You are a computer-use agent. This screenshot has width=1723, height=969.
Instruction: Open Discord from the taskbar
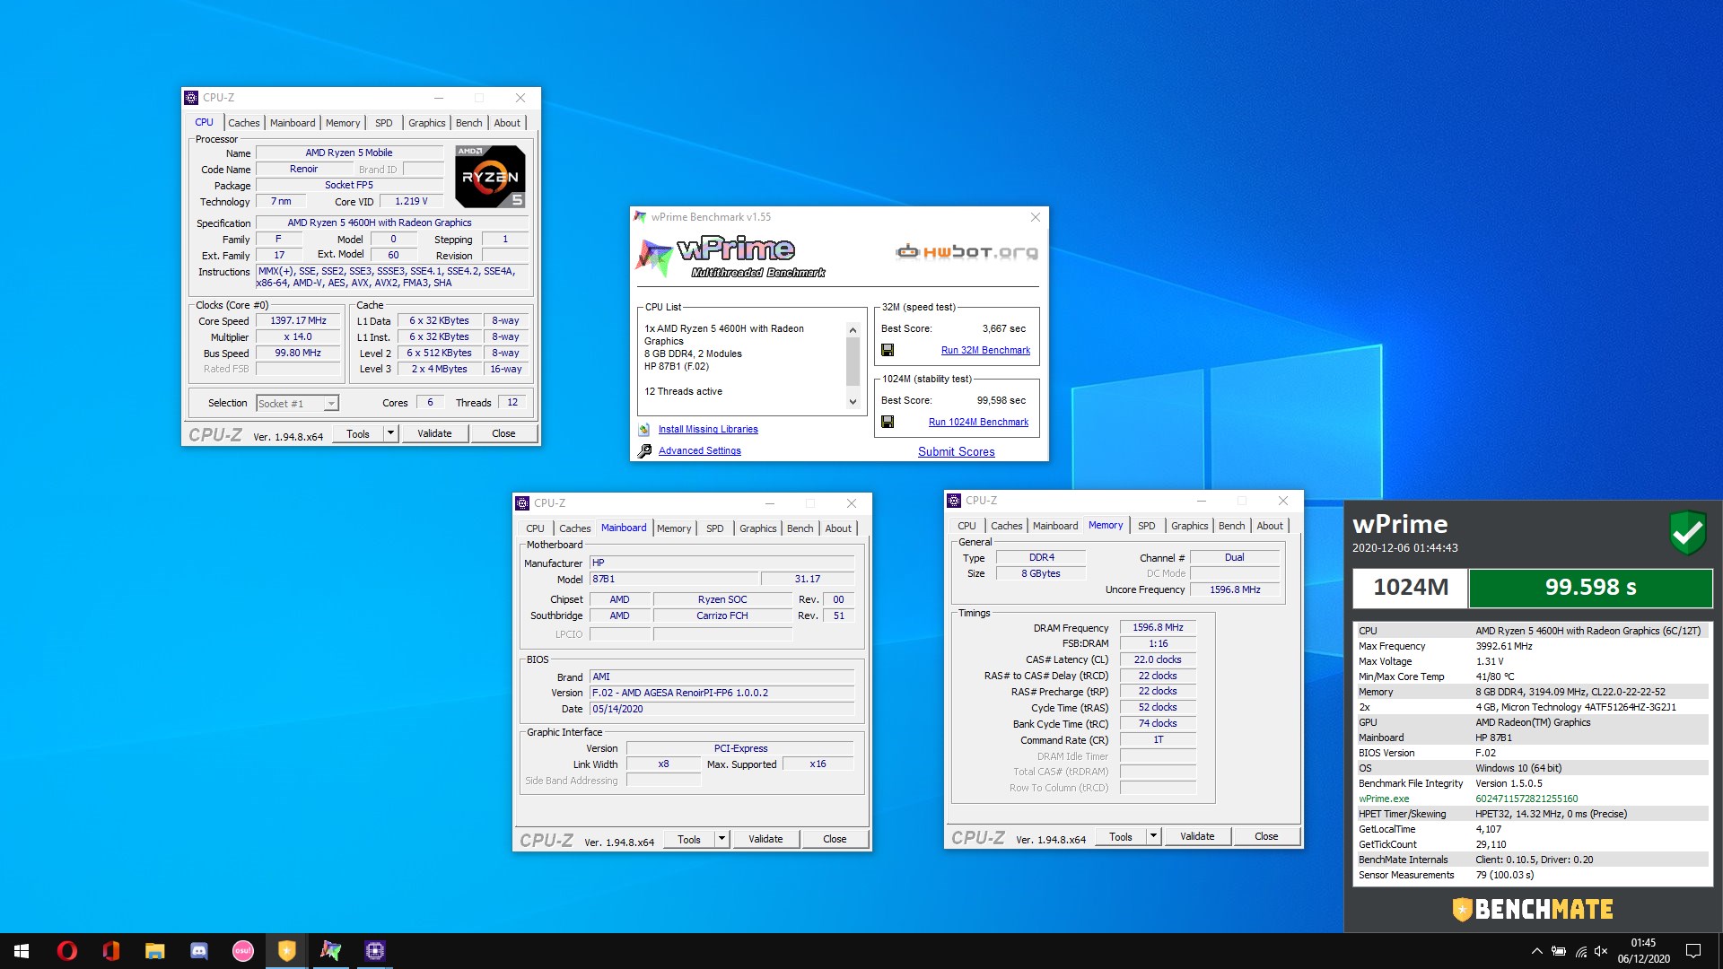(199, 951)
